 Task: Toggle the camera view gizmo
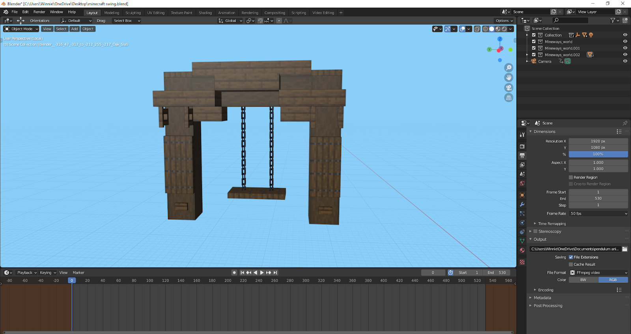point(509,88)
